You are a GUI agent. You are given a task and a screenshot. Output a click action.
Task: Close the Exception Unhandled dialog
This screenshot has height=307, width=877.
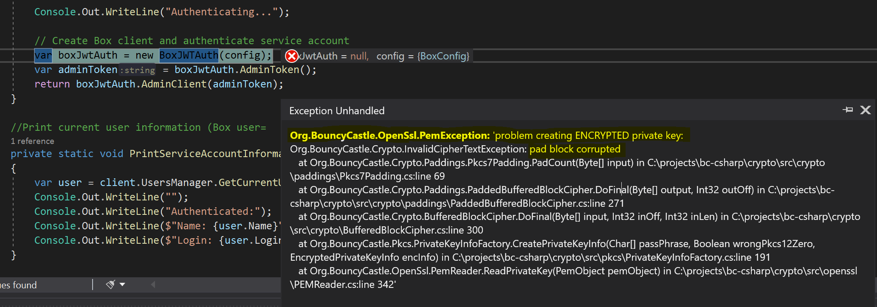tap(866, 110)
